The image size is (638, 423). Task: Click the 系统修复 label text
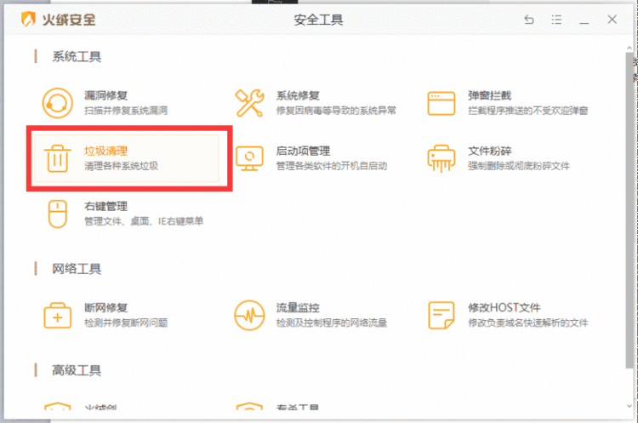(x=298, y=94)
